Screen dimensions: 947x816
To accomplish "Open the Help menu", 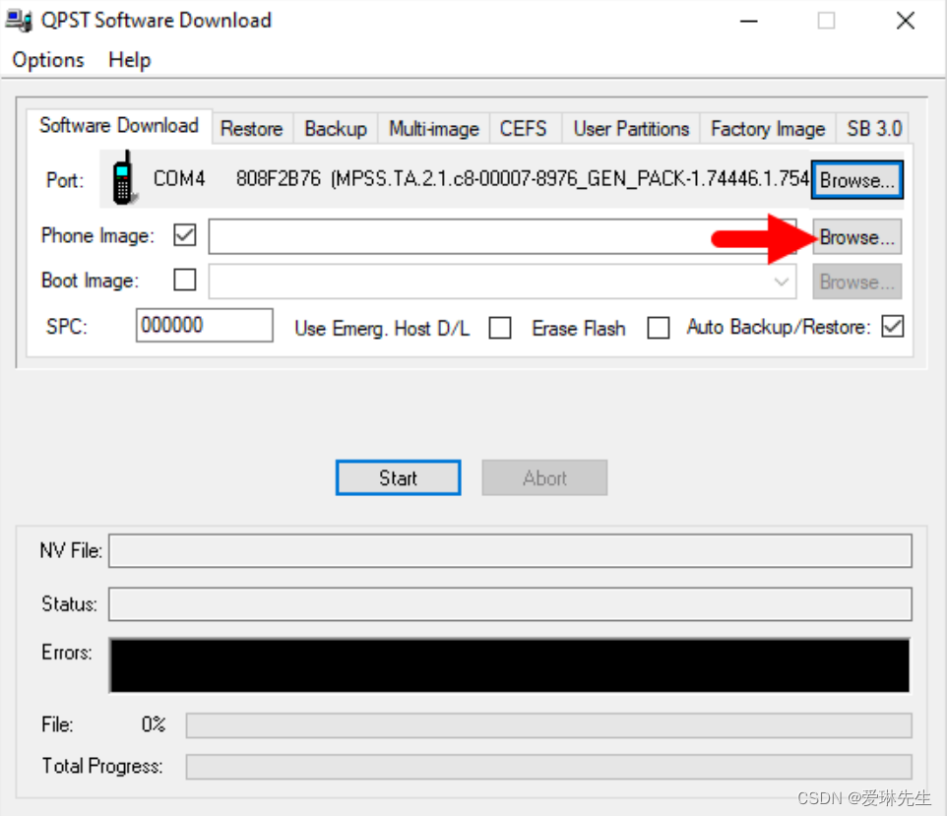I will (x=129, y=60).
